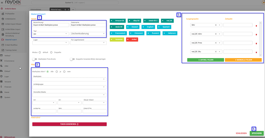Select the 'ja' radio for Marktplatz Aktiv

click(x=56, y=71)
